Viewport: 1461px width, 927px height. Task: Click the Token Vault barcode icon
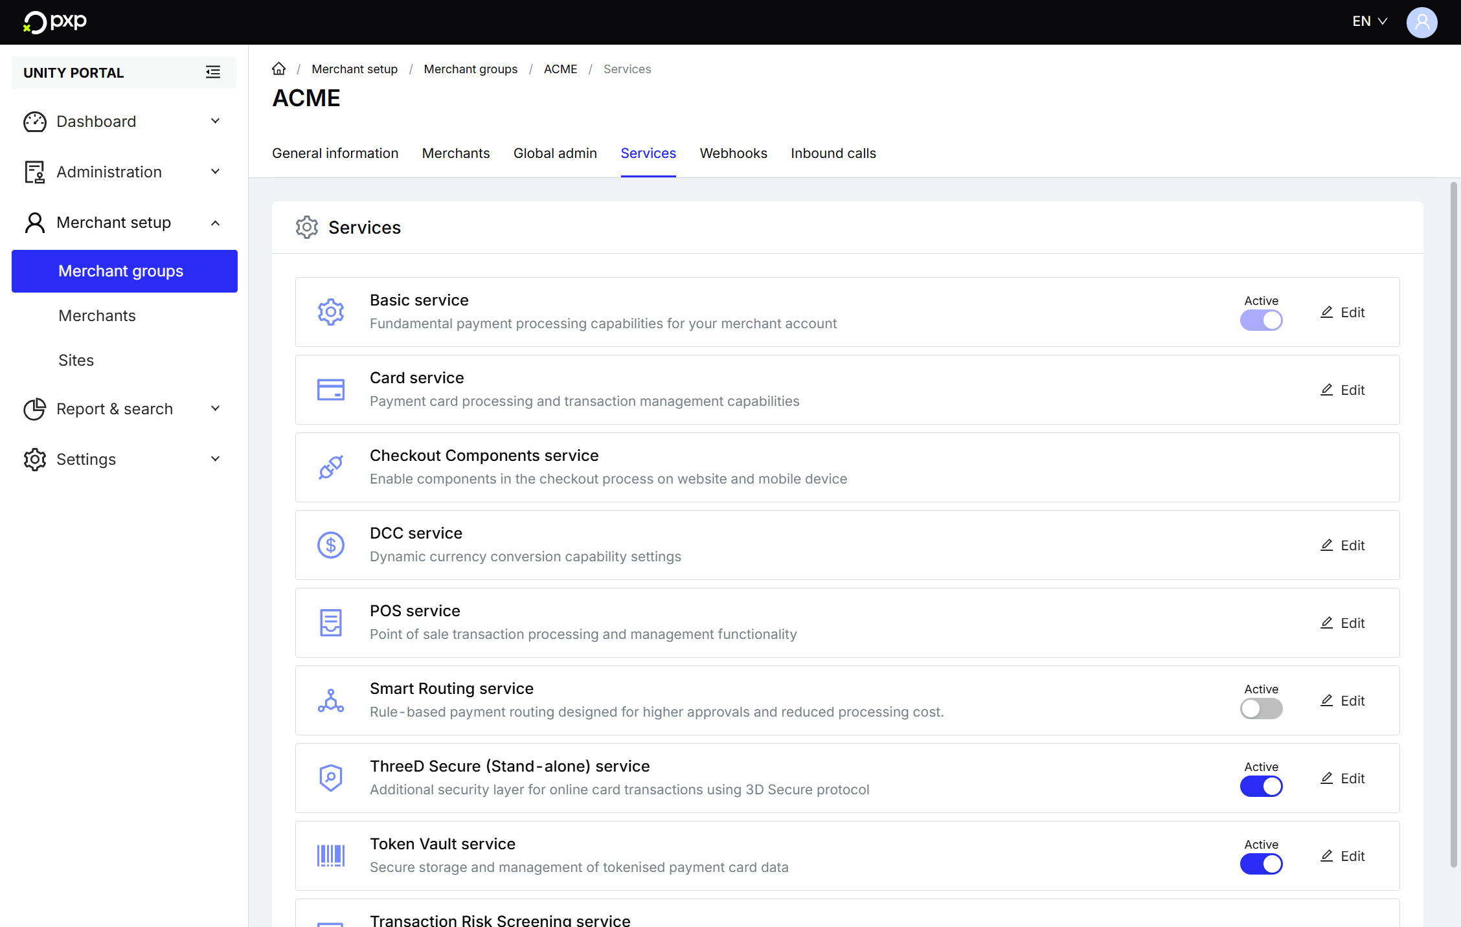[331, 856]
